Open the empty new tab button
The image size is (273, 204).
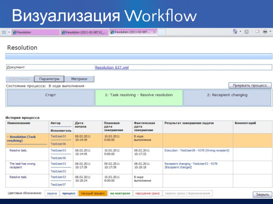coord(162,32)
